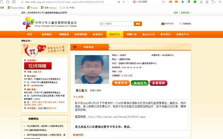Viewport: 223px width, 139px height.
Task: Click the browser home icon
Action: [8, 2]
